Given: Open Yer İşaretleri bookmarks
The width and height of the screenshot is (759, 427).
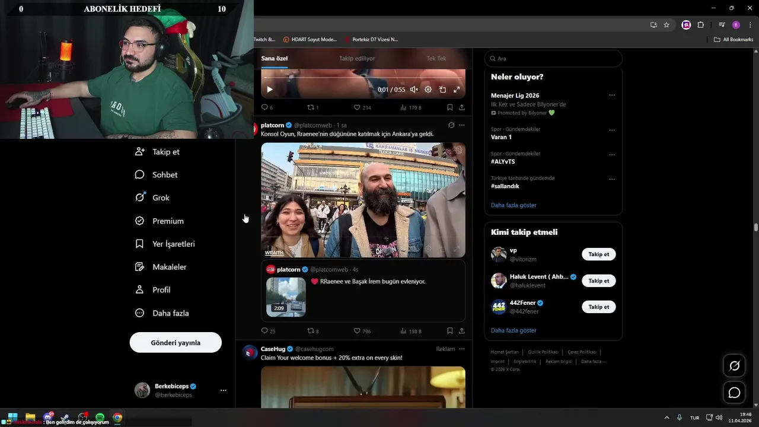Looking at the screenshot, I should (165, 244).
